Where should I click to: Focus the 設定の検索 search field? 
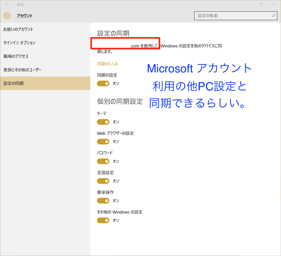(236, 16)
